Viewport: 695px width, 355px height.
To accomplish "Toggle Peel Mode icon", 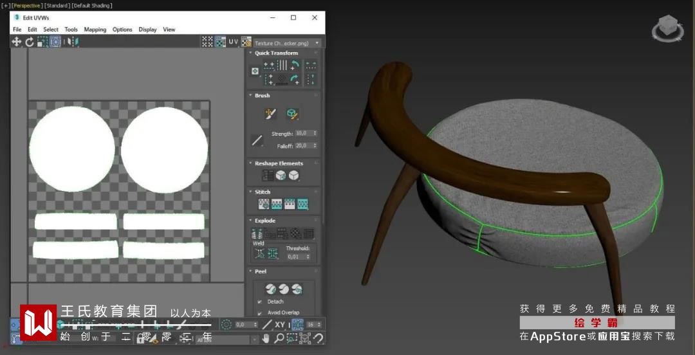I will pos(284,289).
